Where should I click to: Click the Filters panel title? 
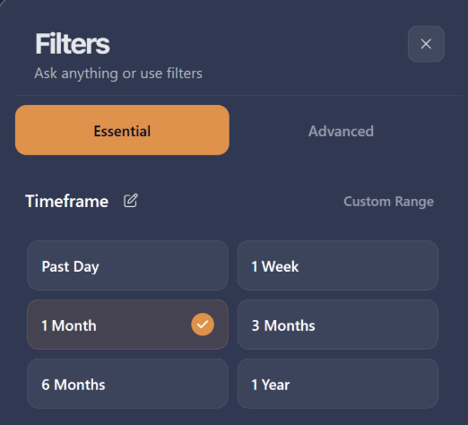[x=73, y=44]
